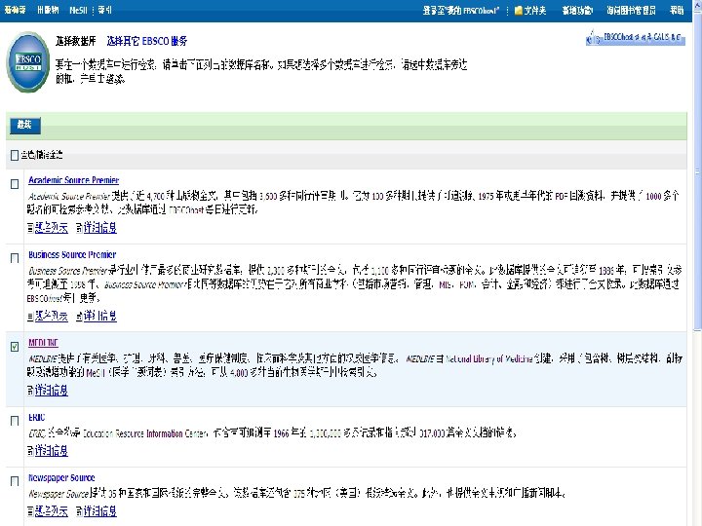Image resolution: width=702 pixels, height=526 pixels.
Task: Check the Newspaper Source checkbox
Action: (15, 481)
